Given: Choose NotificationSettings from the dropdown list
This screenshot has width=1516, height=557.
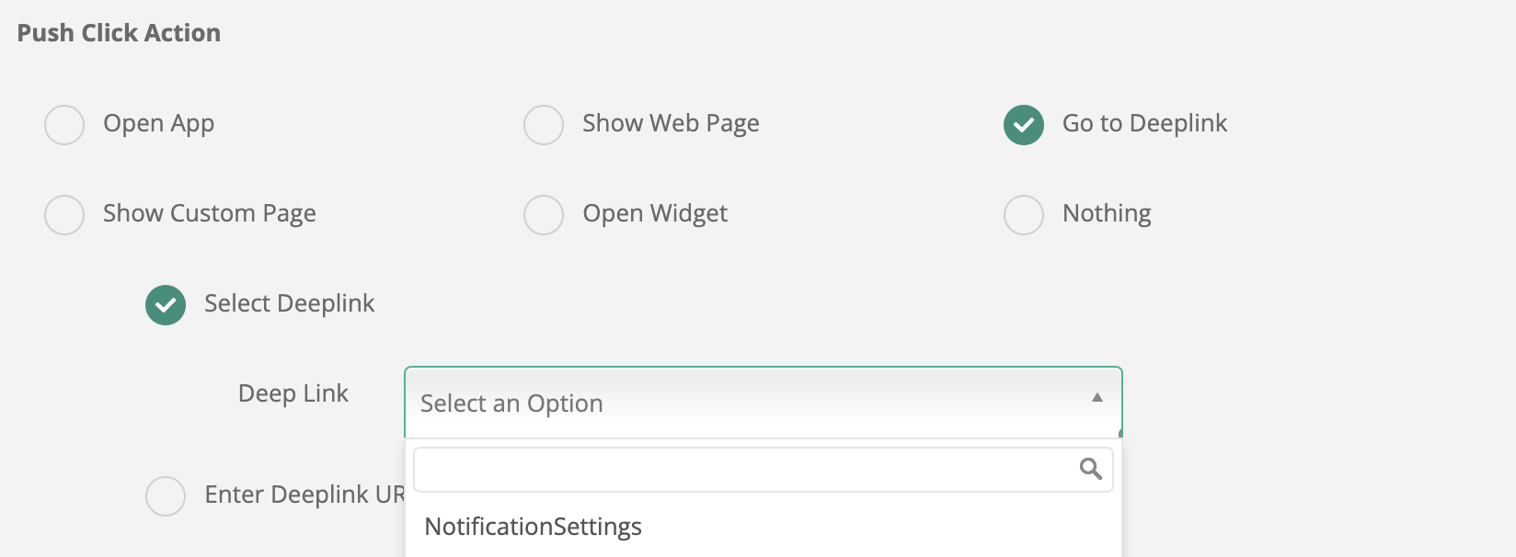Looking at the screenshot, I should 534,527.
